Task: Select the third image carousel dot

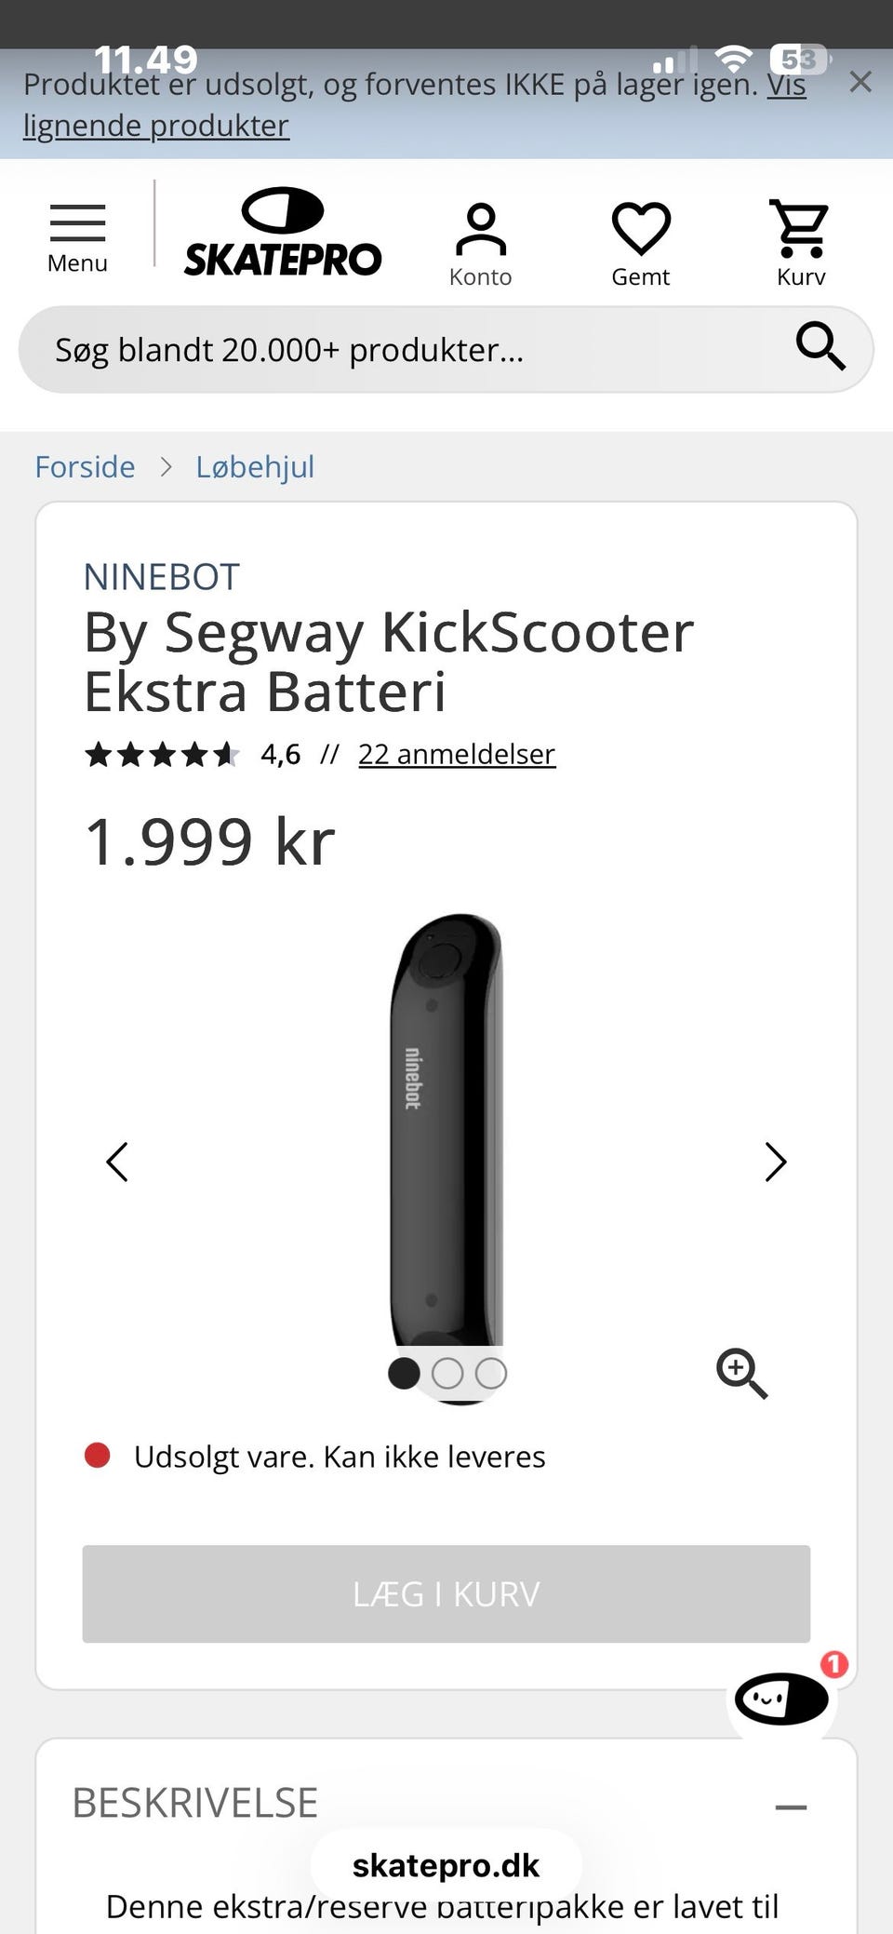Action: (x=491, y=1374)
